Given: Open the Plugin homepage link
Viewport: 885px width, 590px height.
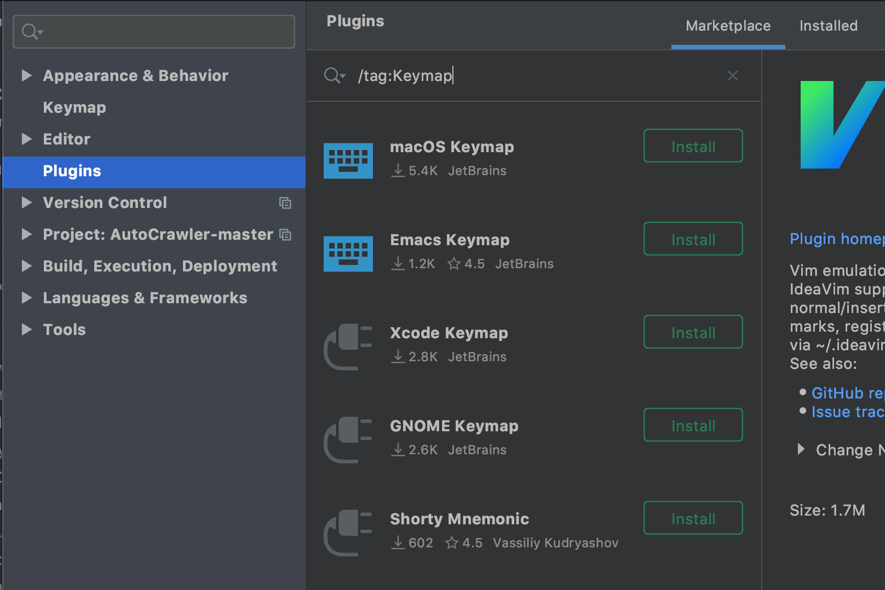Looking at the screenshot, I should 837,239.
